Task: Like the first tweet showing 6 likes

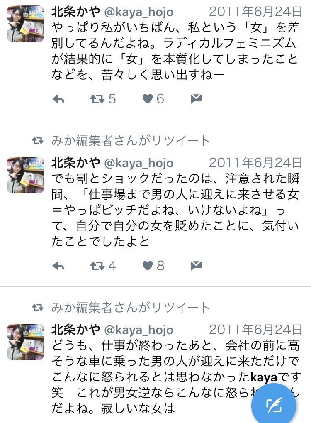Action: pos(148,99)
